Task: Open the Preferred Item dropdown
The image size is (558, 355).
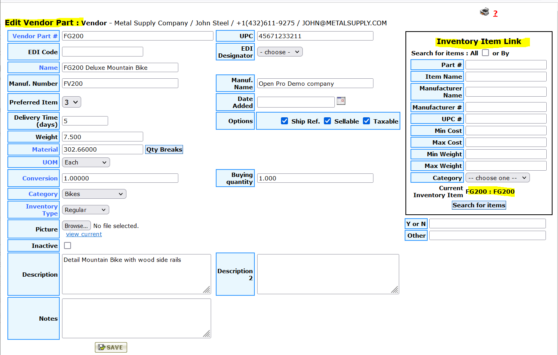Action: pos(71,102)
